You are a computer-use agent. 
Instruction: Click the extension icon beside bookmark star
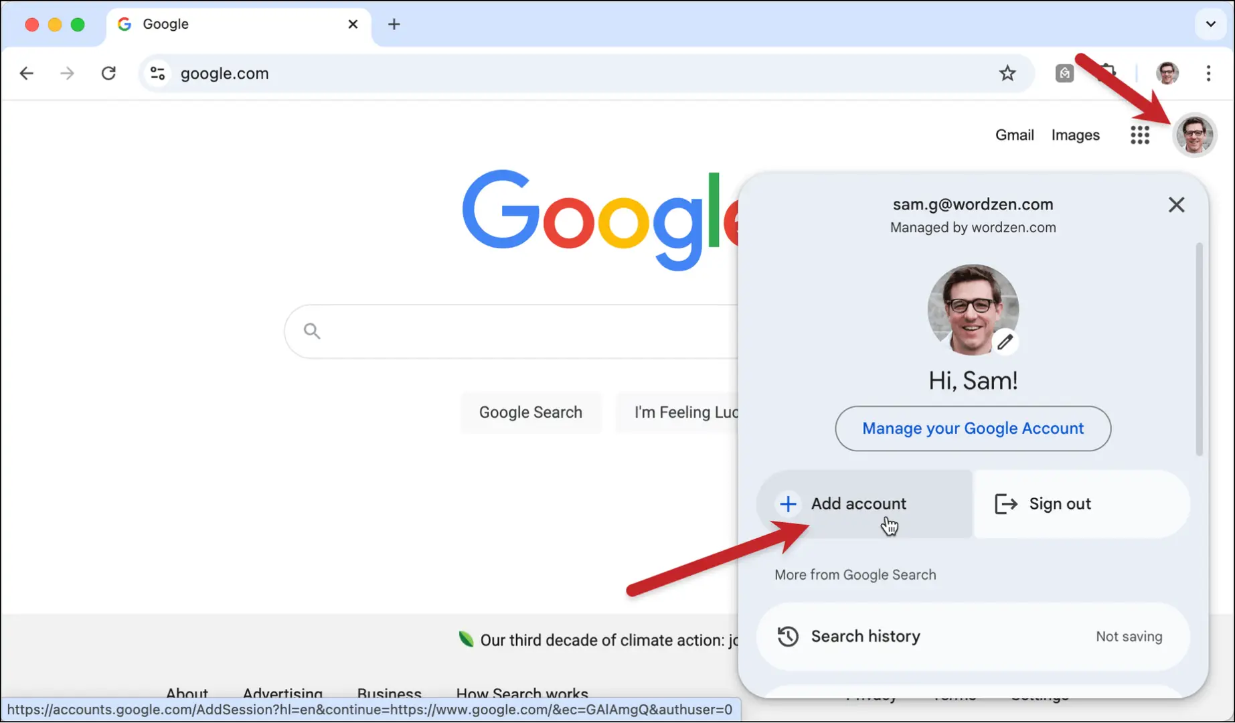click(x=1064, y=73)
